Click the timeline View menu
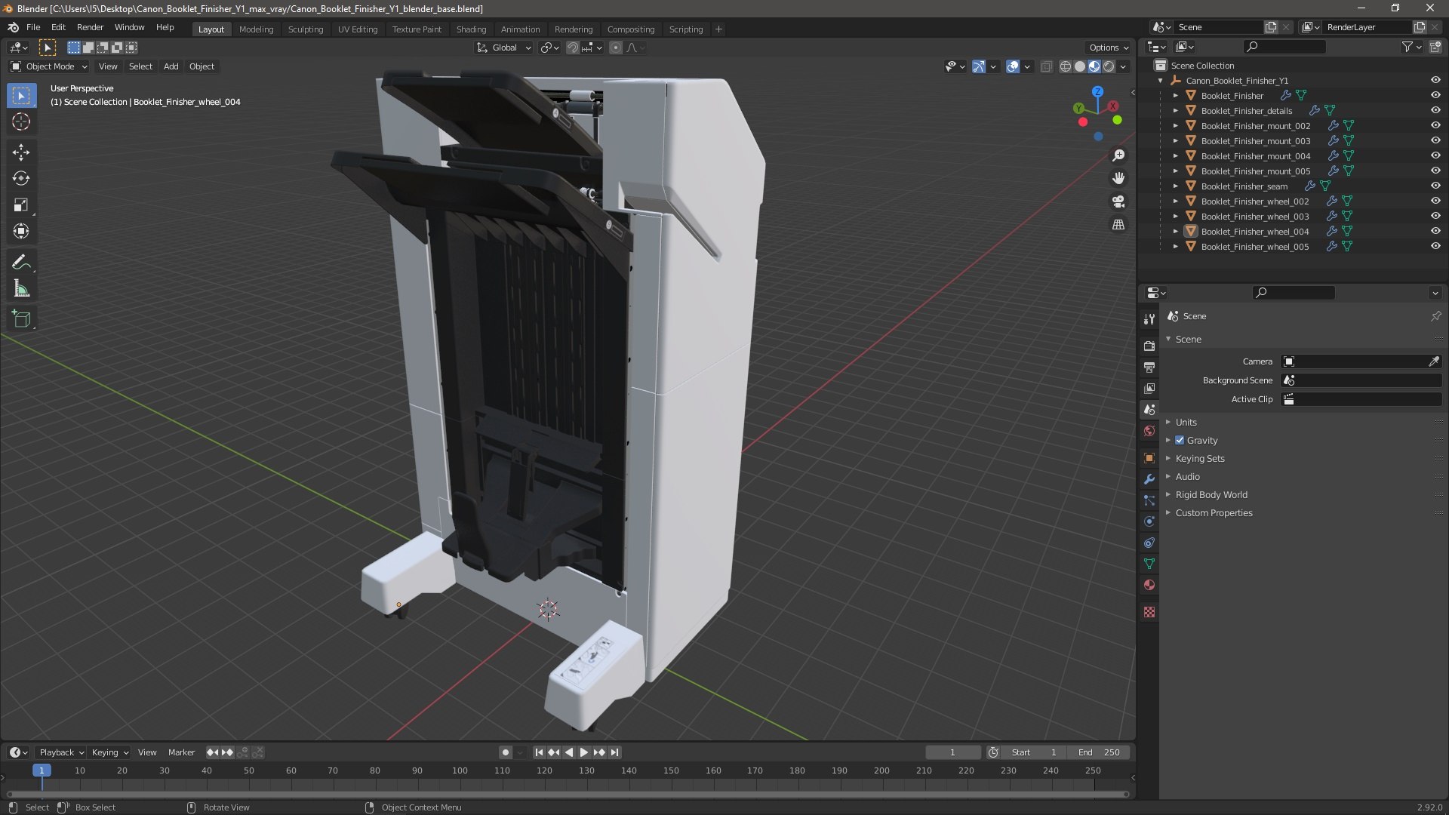1449x815 pixels. pos(147,752)
